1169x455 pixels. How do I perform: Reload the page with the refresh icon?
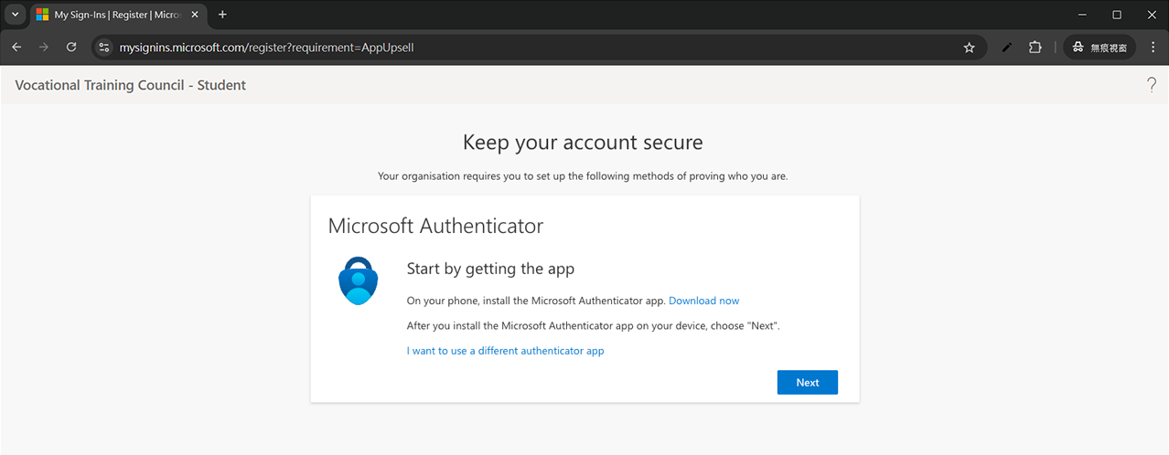(71, 47)
